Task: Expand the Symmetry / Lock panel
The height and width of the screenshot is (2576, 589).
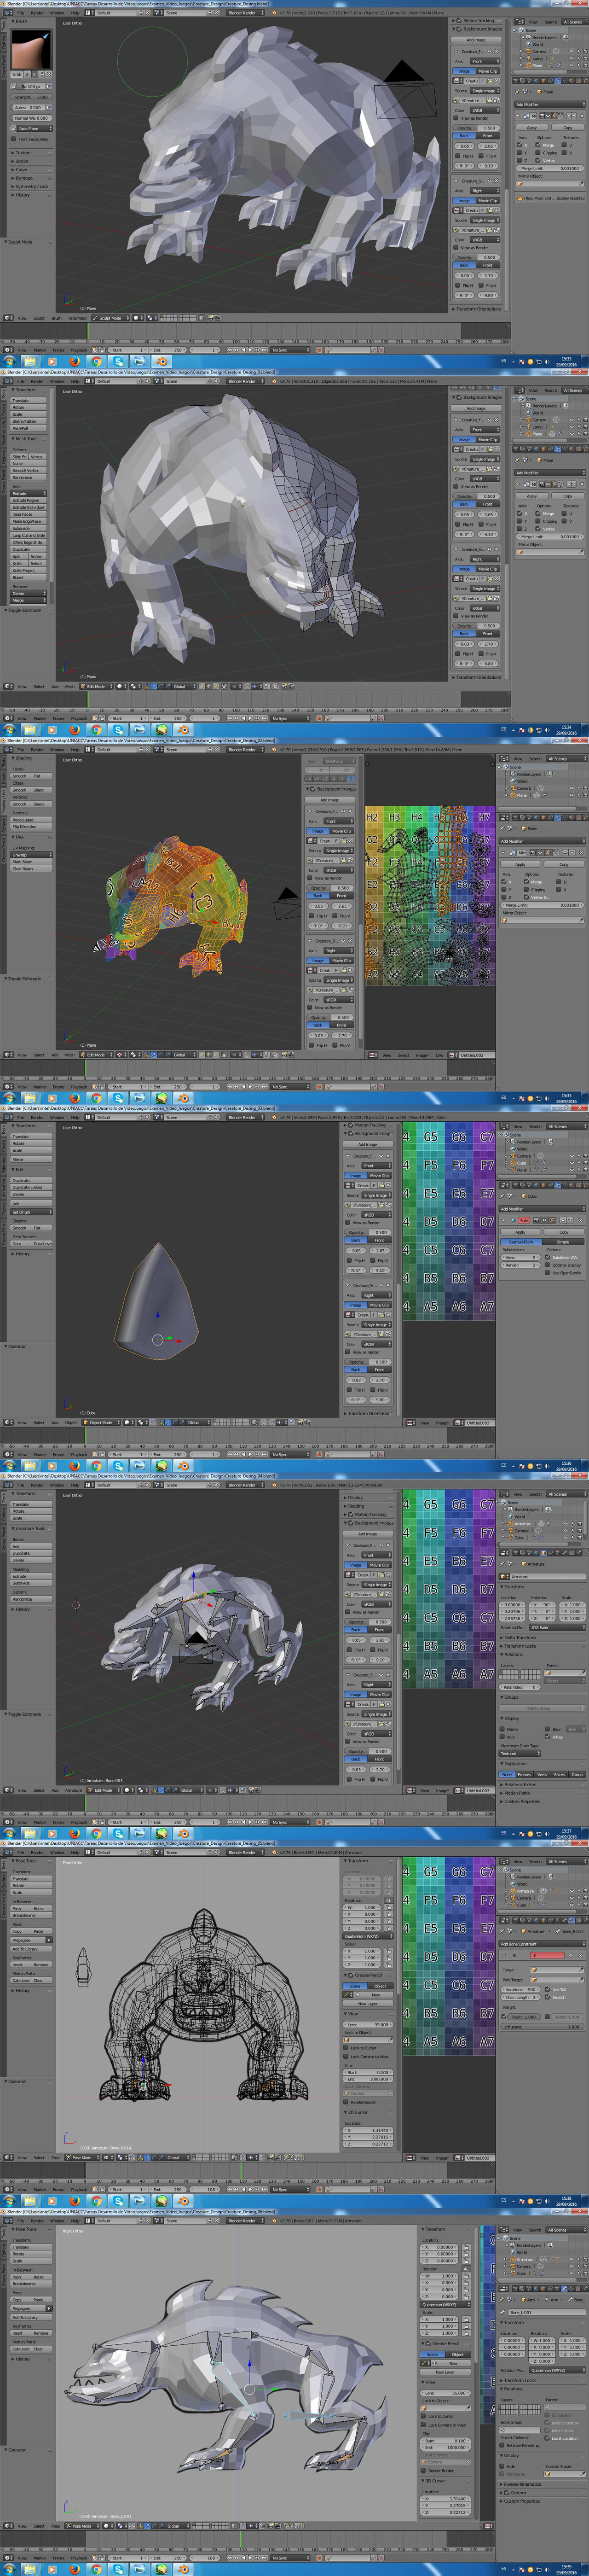Action: click(30, 186)
